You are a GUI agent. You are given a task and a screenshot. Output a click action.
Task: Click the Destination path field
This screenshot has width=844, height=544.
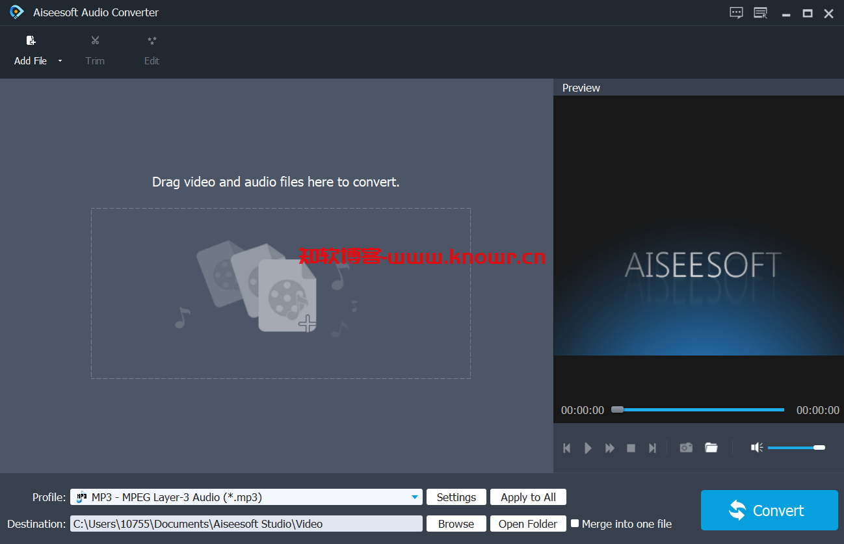(x=246, y=524)
